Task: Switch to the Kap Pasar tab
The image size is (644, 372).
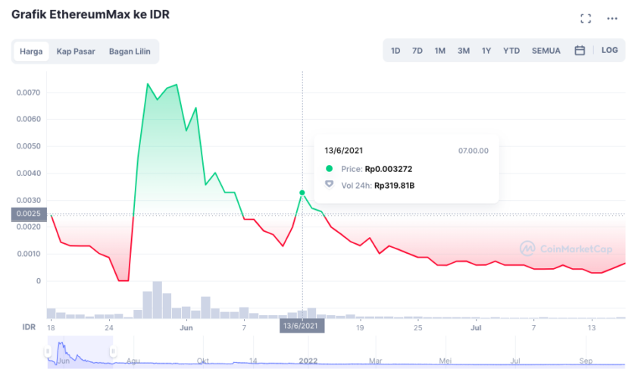Action: (x=76, y=52)
